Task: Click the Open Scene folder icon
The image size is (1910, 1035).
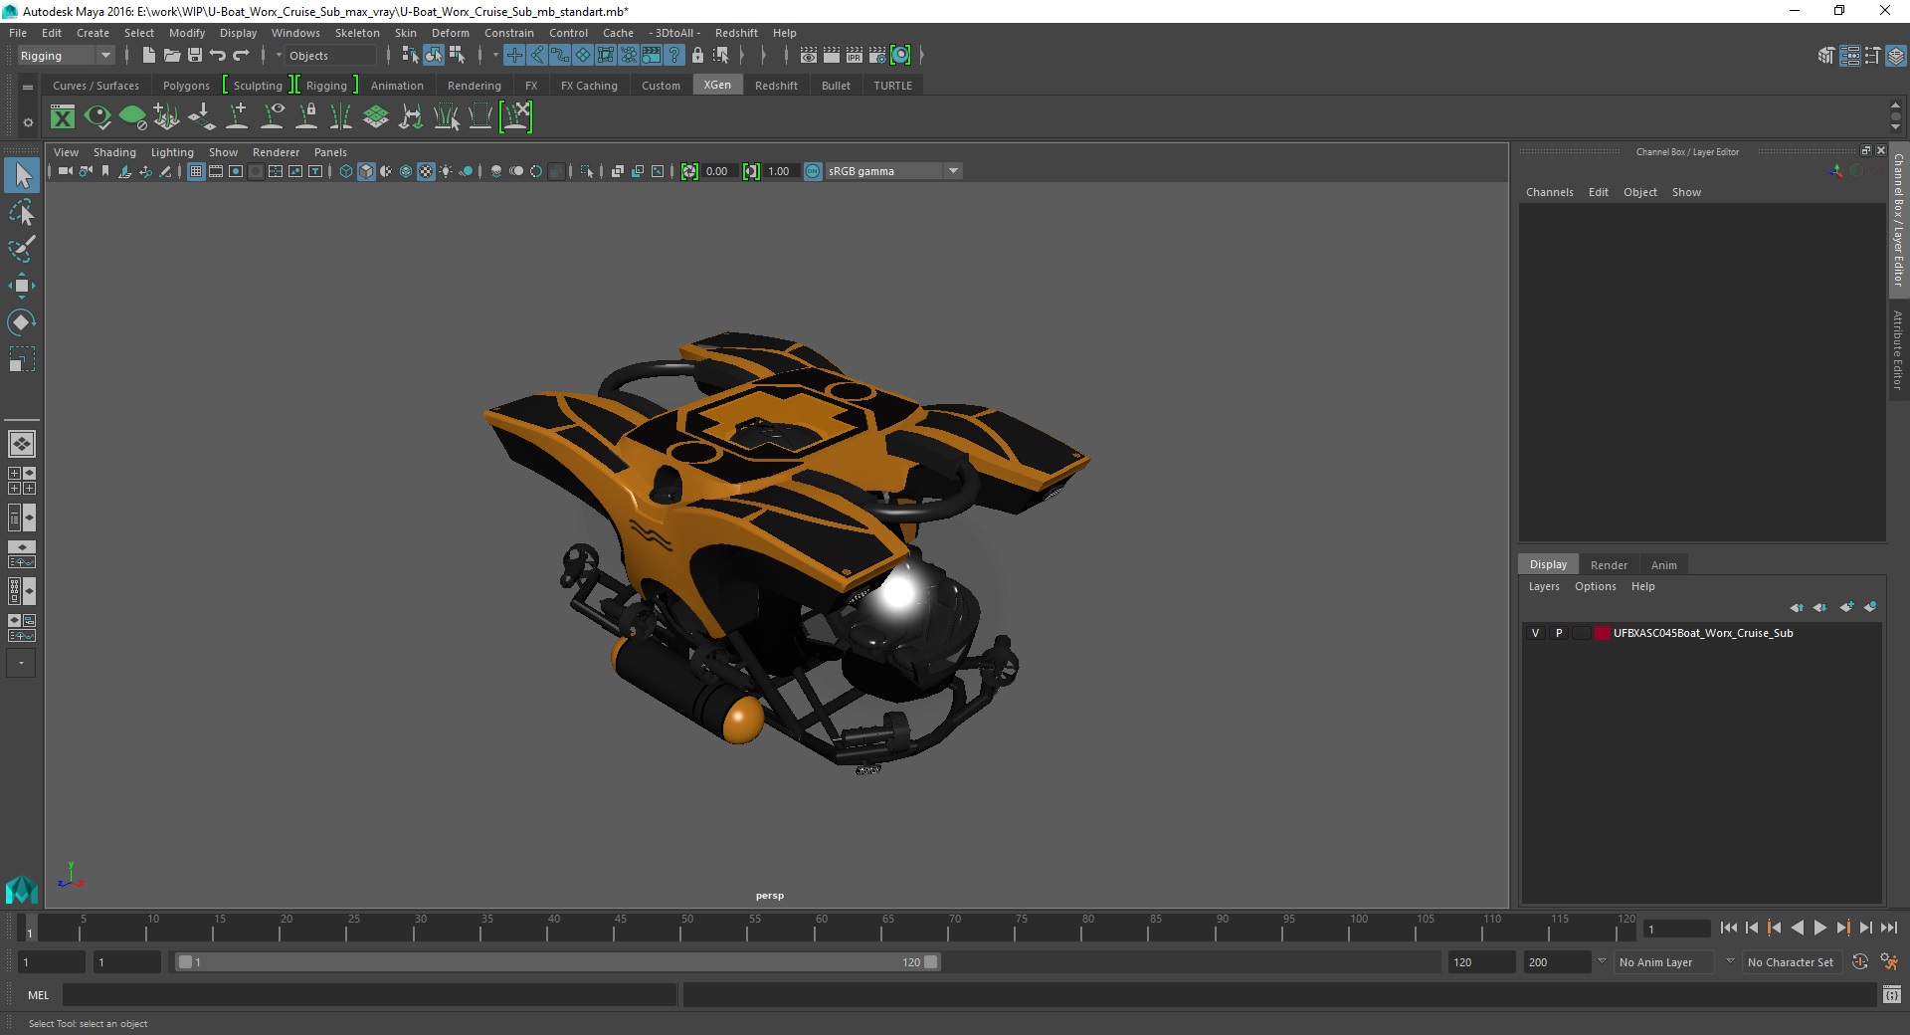Action: (x=172, y=56)
